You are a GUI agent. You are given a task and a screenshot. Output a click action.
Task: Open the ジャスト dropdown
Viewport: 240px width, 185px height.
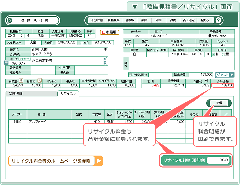coord(225,75)
